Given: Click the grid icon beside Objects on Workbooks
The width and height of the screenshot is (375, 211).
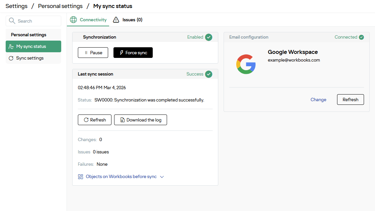Looking at the screenshot, I should point(81,177).
